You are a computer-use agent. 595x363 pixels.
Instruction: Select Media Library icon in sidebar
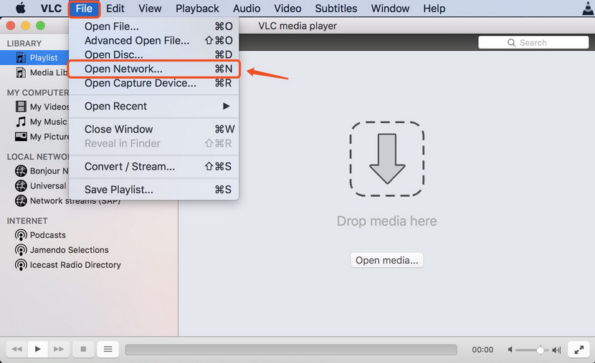click(x=21, y=72)
